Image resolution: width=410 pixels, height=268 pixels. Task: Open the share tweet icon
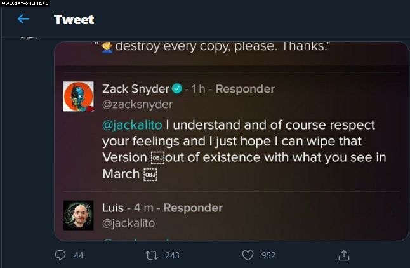[x=343, y=255]
